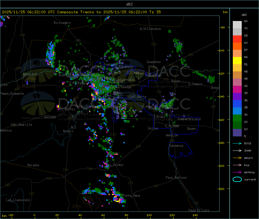Select the bright green 20-30 dBZ swatch
Screen dimensions: 259x219
click(237, 118)
